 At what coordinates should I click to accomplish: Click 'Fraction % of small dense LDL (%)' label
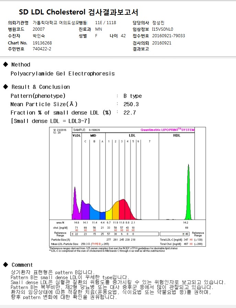[61, 113]
